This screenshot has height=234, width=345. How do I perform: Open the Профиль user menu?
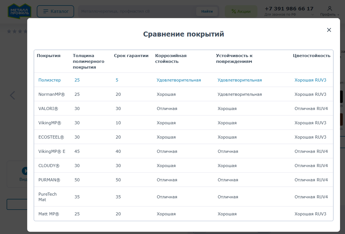click(329, 11)
